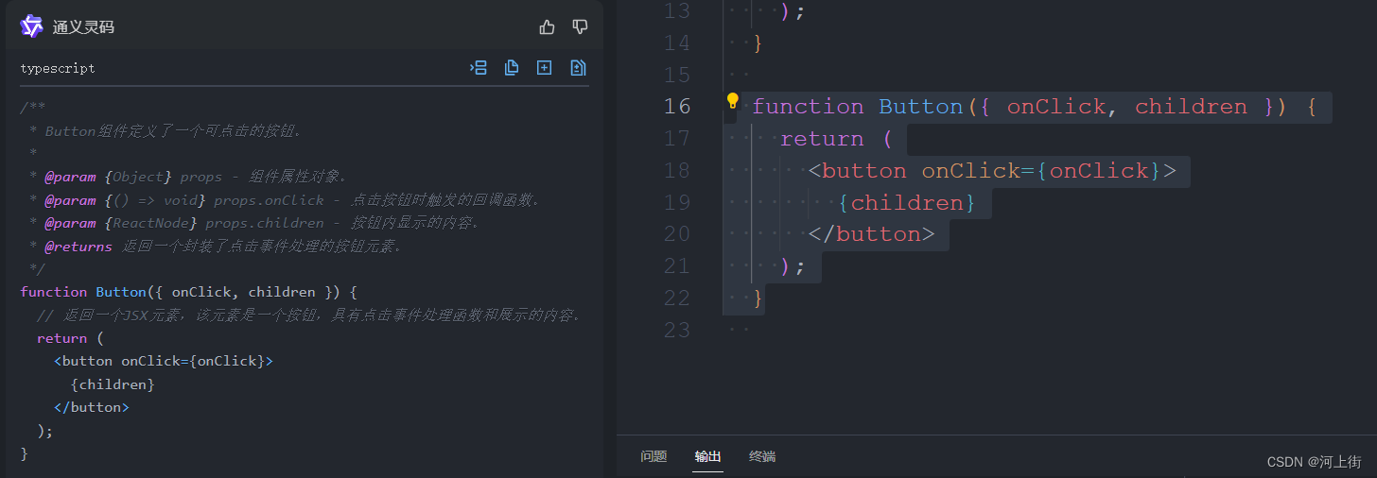Give thumbs down to the answer

coord(580,27)
